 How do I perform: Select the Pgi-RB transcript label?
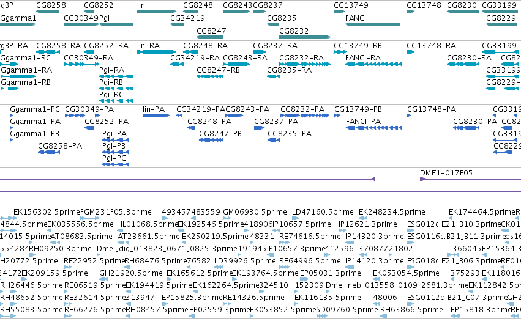(111, 82)
